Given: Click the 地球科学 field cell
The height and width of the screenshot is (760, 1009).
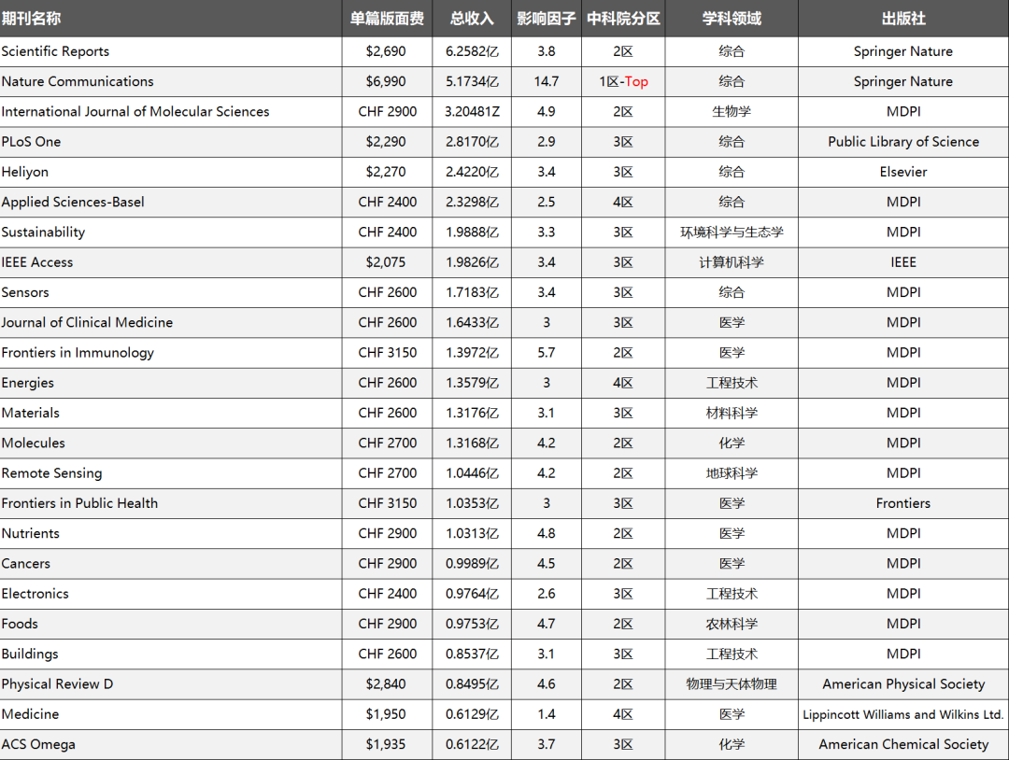Looking at the screenshot, I should 732,473.
